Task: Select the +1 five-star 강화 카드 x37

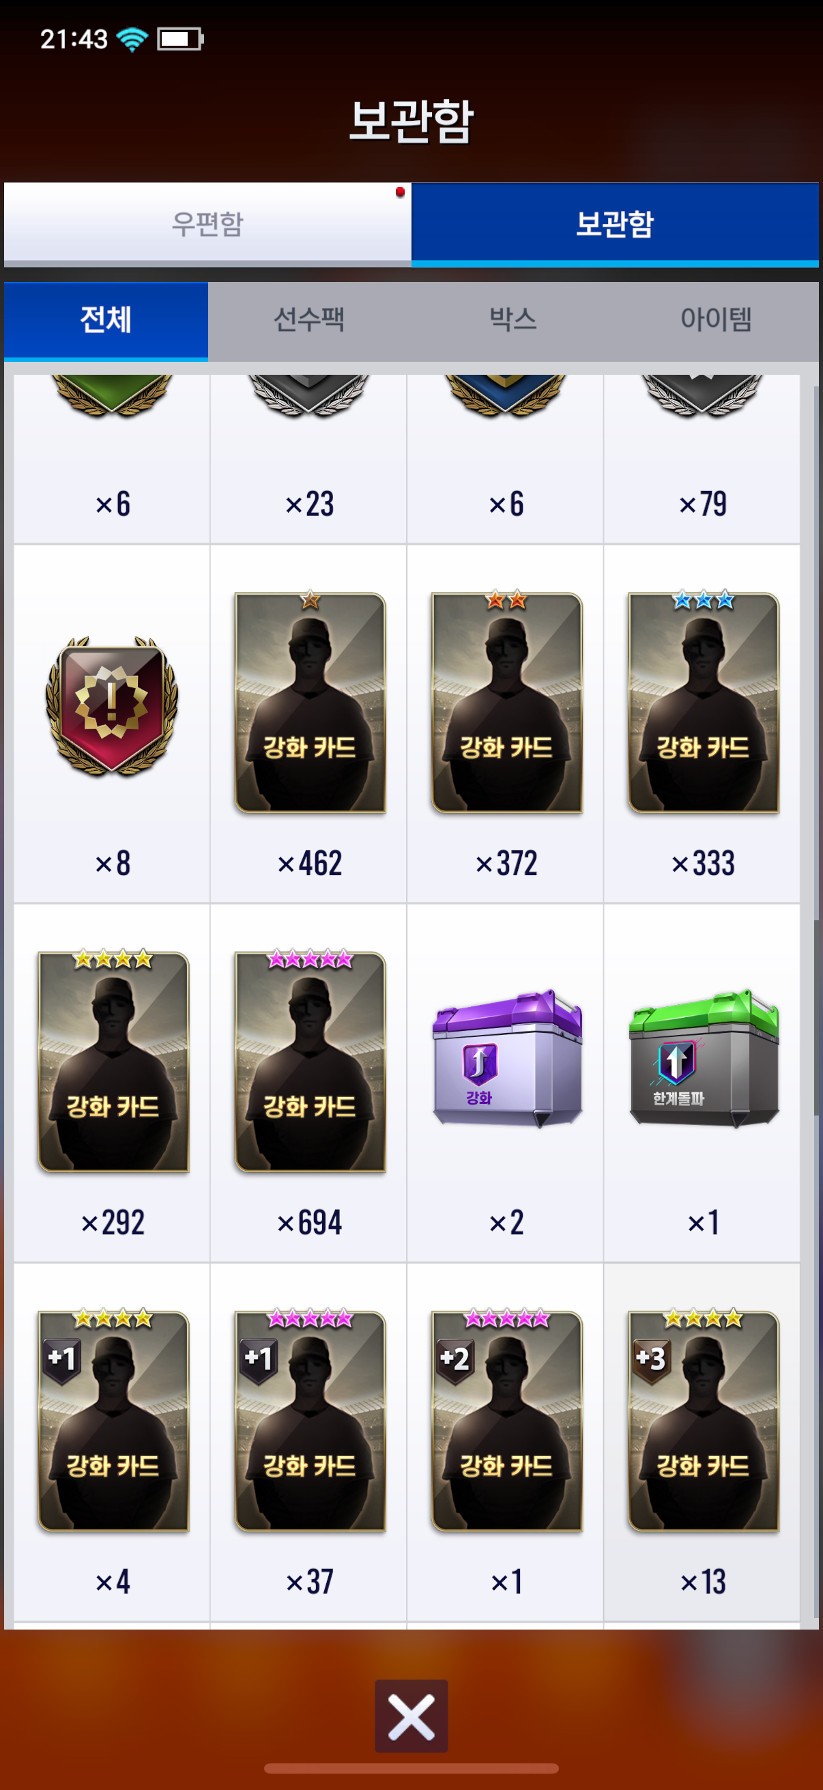Action: pyautogui.click(x=309, y=1443)
